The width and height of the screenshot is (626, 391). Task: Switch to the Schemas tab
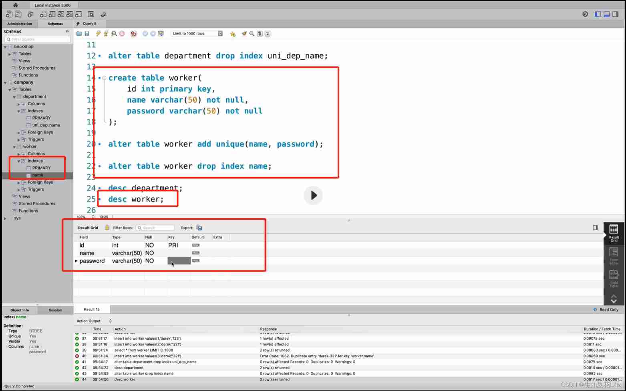(55, 24)
